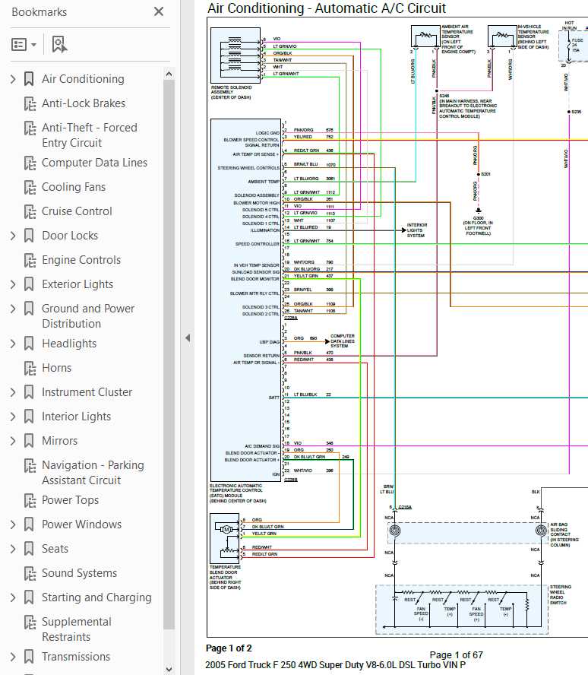Select the Power Windows bookmark

82,524
